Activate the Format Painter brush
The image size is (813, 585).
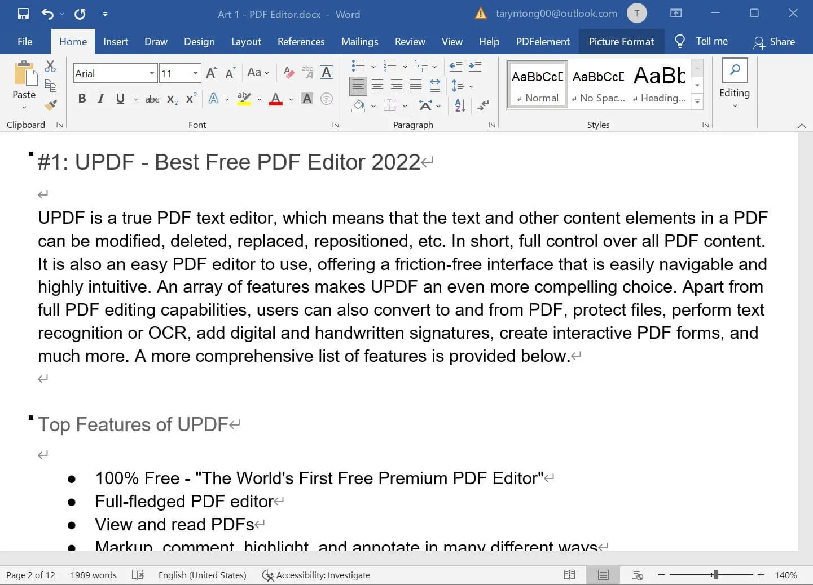click(50, 105)
